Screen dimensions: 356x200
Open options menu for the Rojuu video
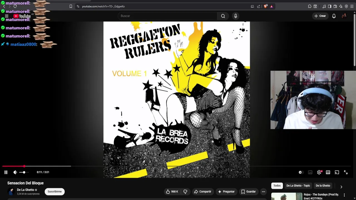(344, 195)
